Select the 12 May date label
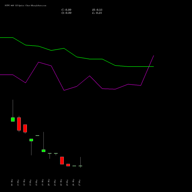 24,182
